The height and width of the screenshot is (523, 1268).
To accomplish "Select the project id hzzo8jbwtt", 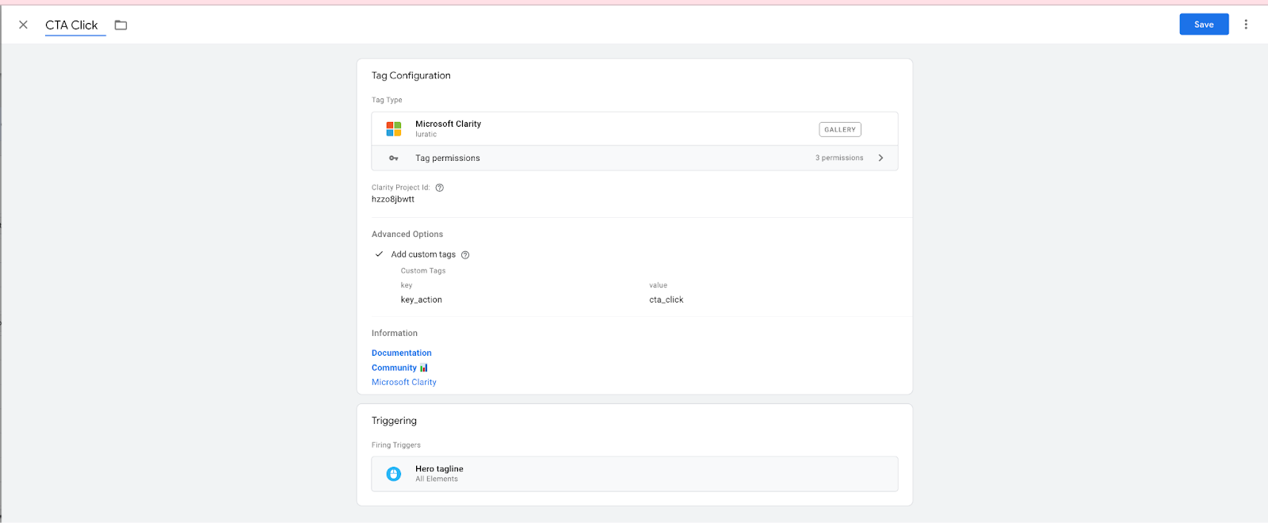I will (x=393, y=200).
